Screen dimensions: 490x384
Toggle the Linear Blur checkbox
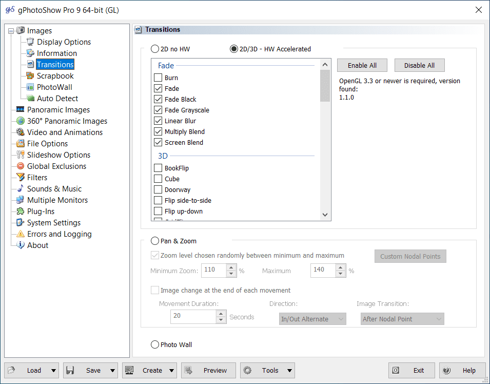158,121
